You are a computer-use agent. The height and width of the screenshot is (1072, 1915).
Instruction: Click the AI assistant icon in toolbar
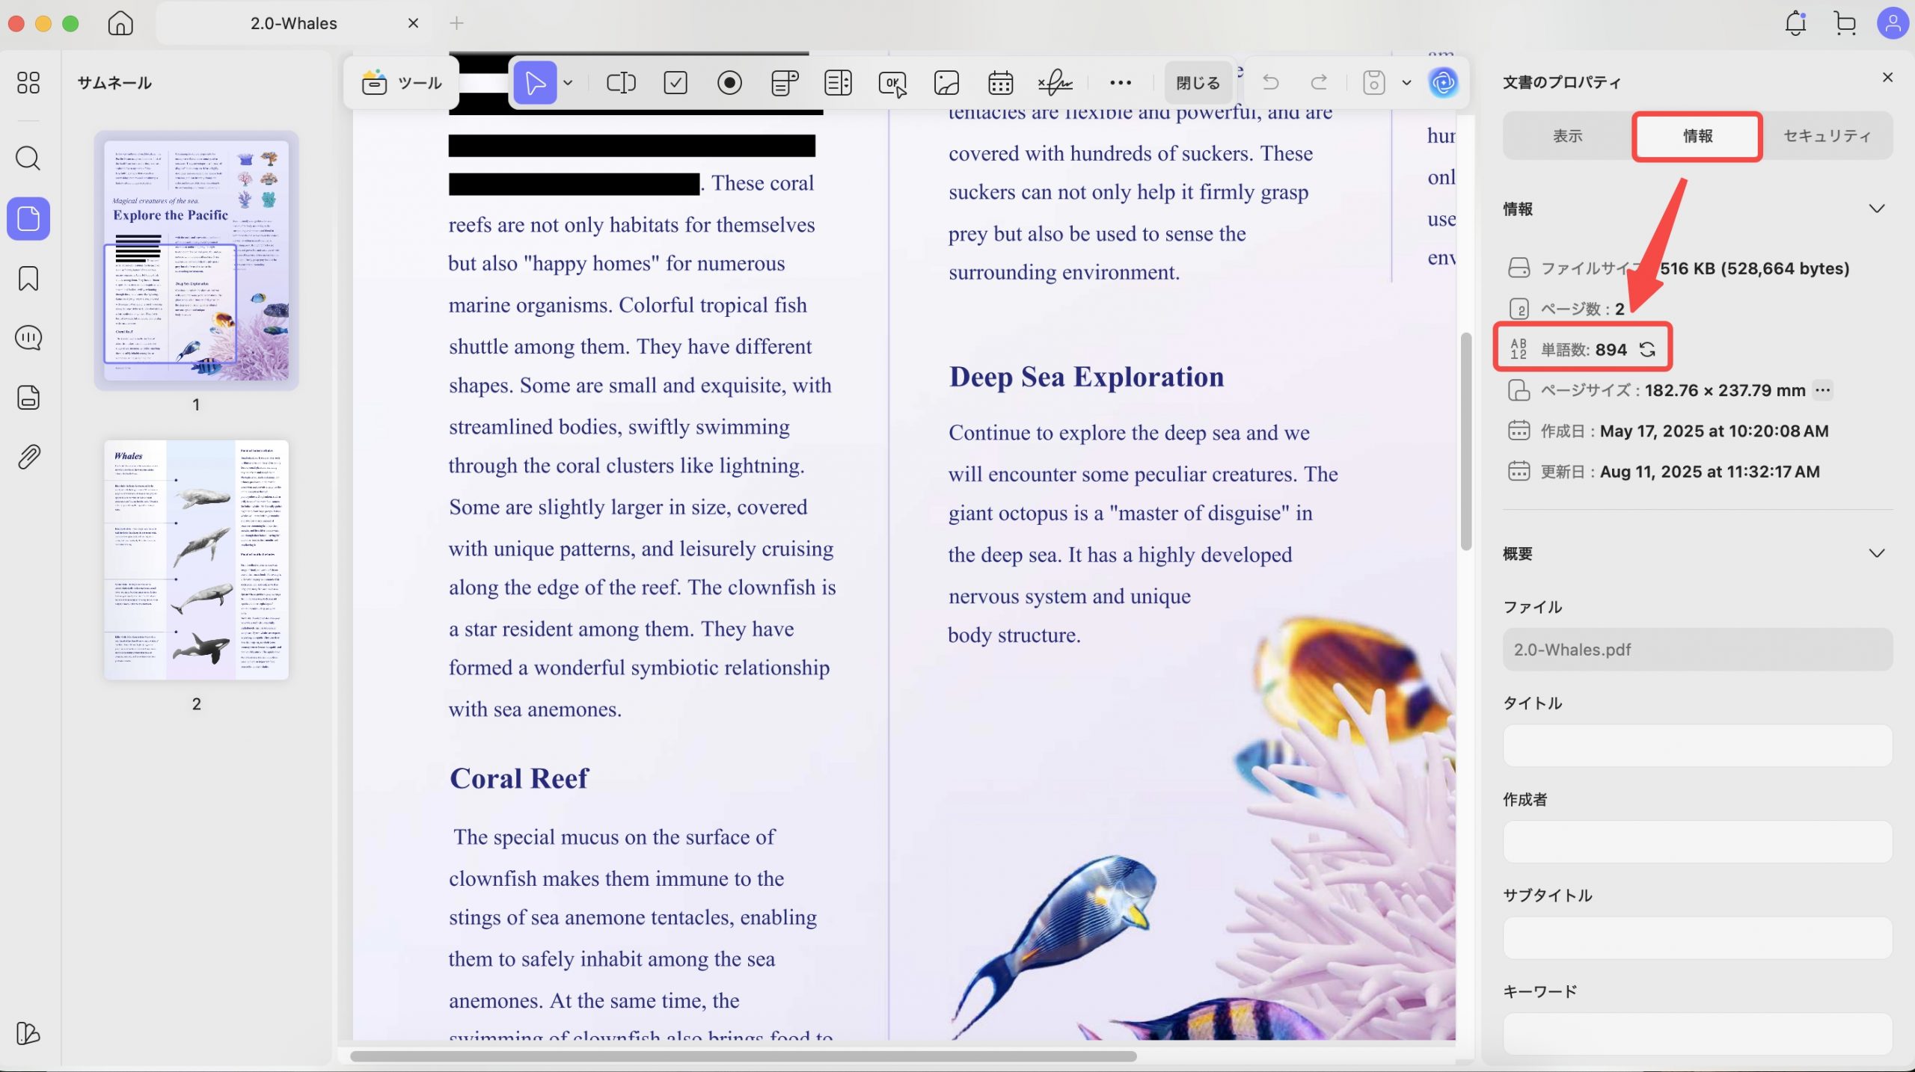(1443, 83)
